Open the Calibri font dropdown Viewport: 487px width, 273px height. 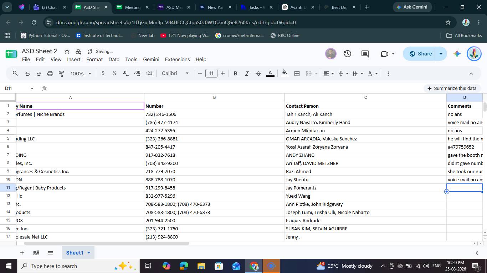coord(175,73)
